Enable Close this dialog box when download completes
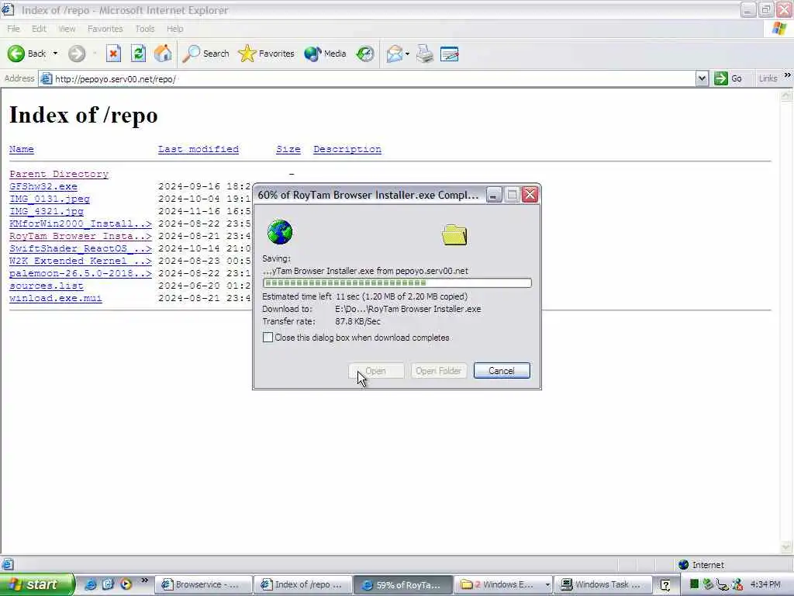The width and height of the screenshot is (794, 596). (268, 338)
